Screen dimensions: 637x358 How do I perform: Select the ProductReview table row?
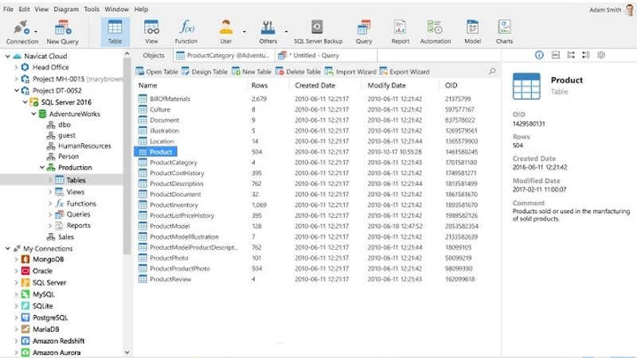(x=315, y=279)
